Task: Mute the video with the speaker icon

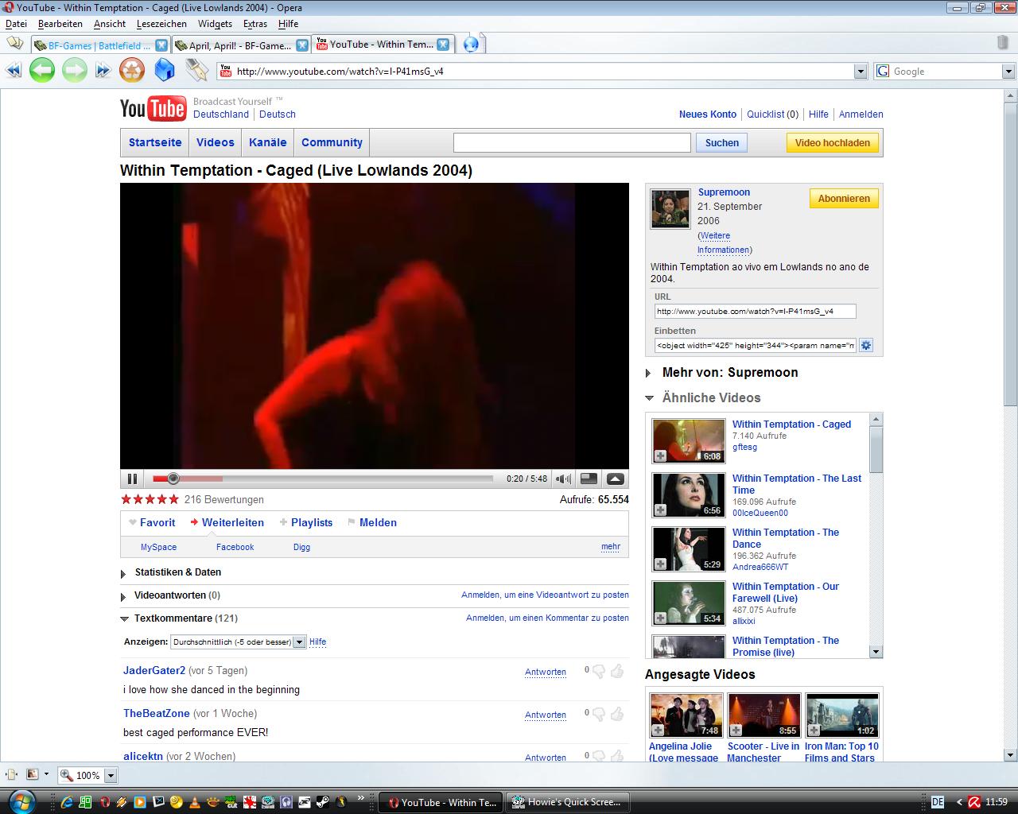Action: point(563,479)
